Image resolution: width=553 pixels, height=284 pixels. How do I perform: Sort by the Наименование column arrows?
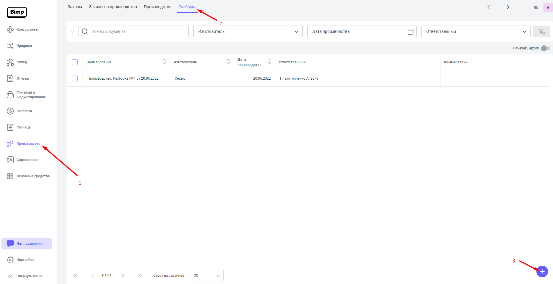[164, 62]
